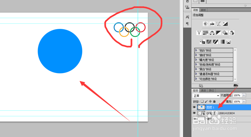This screenshot has height=137, width=251.
Task: Click the circle-slash icon in top panel
Action: click(x=245, y=6)
